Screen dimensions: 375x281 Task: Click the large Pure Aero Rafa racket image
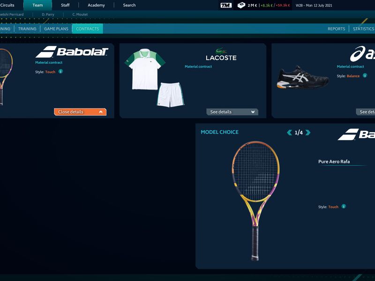255,201
